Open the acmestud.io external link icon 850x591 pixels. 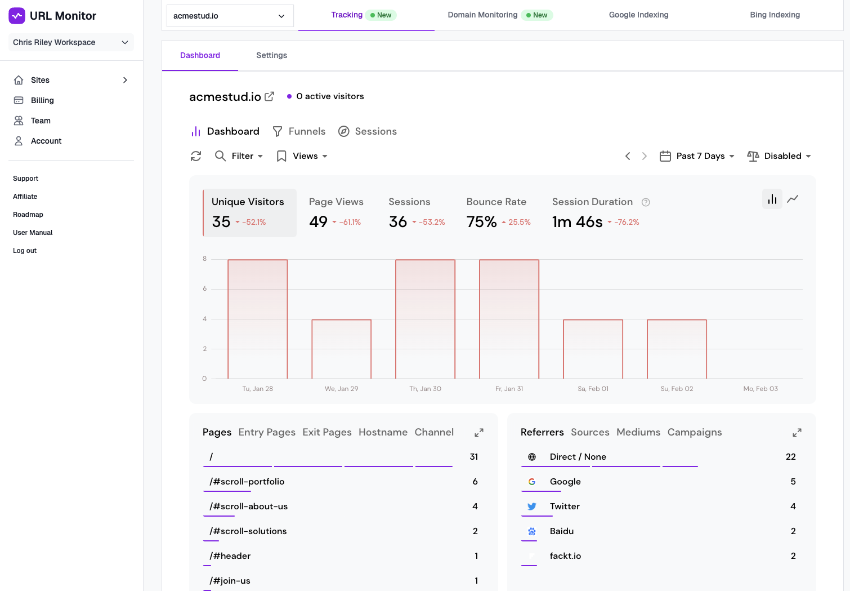(270, 96)
